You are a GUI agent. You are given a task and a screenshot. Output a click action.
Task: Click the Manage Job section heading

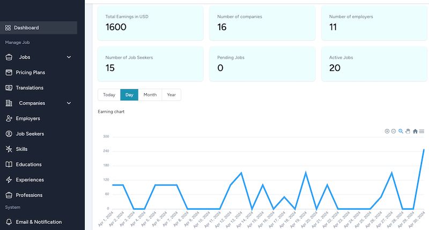tap(17, 42)
